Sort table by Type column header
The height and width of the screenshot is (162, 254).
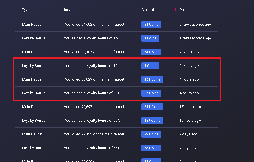click(26, 10)
